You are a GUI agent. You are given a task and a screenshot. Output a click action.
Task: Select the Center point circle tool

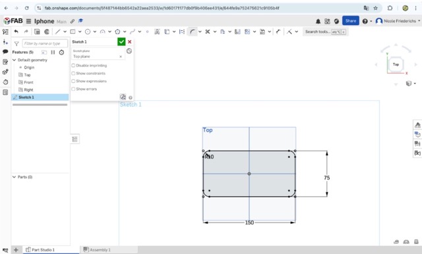(88, 32)
